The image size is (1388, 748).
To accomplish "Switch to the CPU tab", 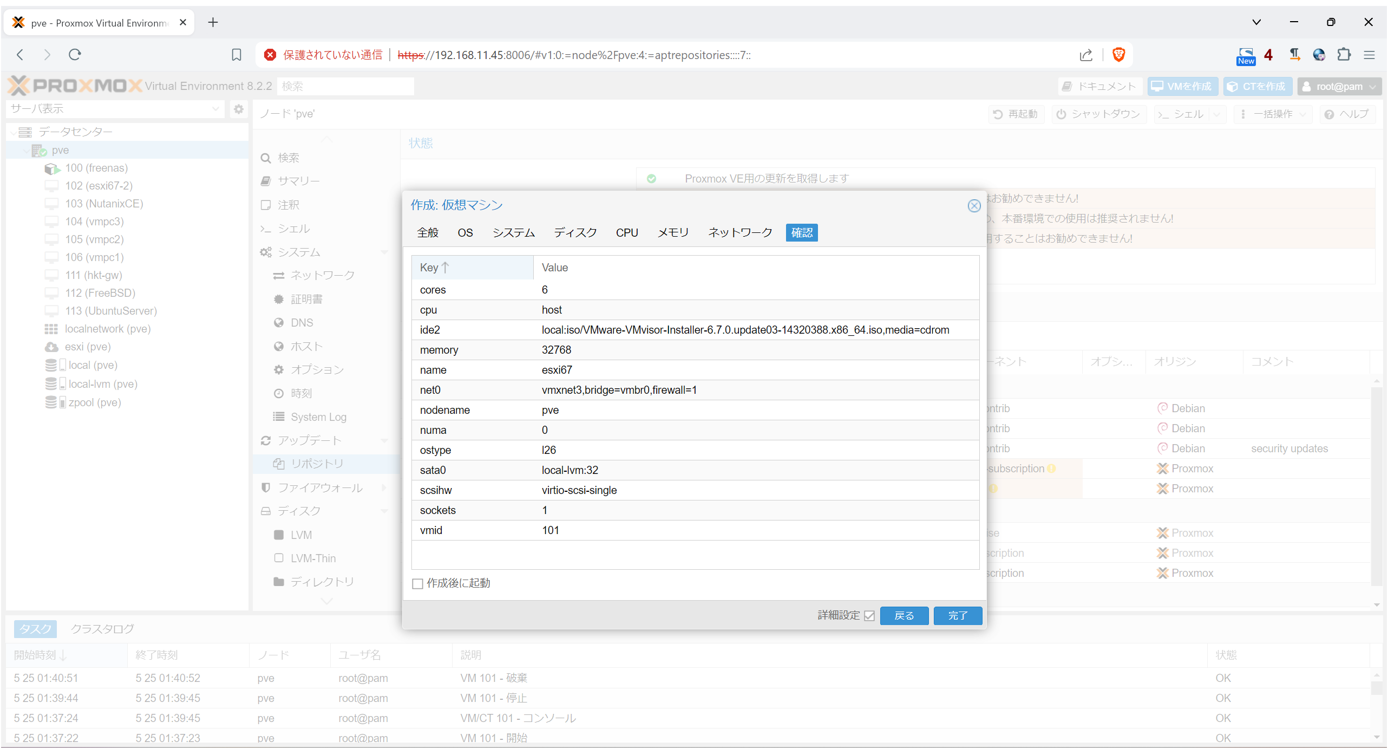I will 626,233.
